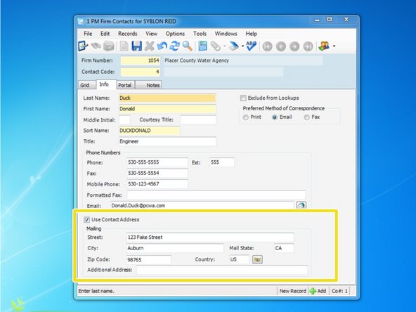The height and width of the screenshot is (312, 416).
Task: Open the Tools menu
Action: pos(200,34)
